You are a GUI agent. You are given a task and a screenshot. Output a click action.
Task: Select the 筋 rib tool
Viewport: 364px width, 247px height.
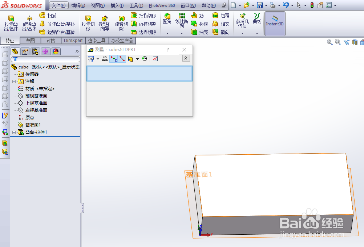198,16
